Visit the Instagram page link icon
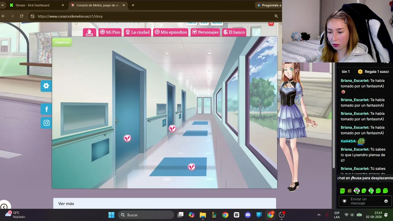The height and width of the screenshot is (221, 393). 46,123
